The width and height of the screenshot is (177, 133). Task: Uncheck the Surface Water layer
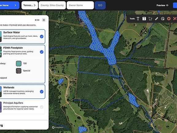42,37
